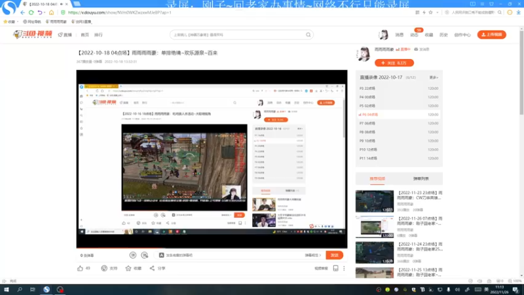The width and height of the screenshot is (524, 295).
Task: Open 消息 messages in header
Action: 400,35
